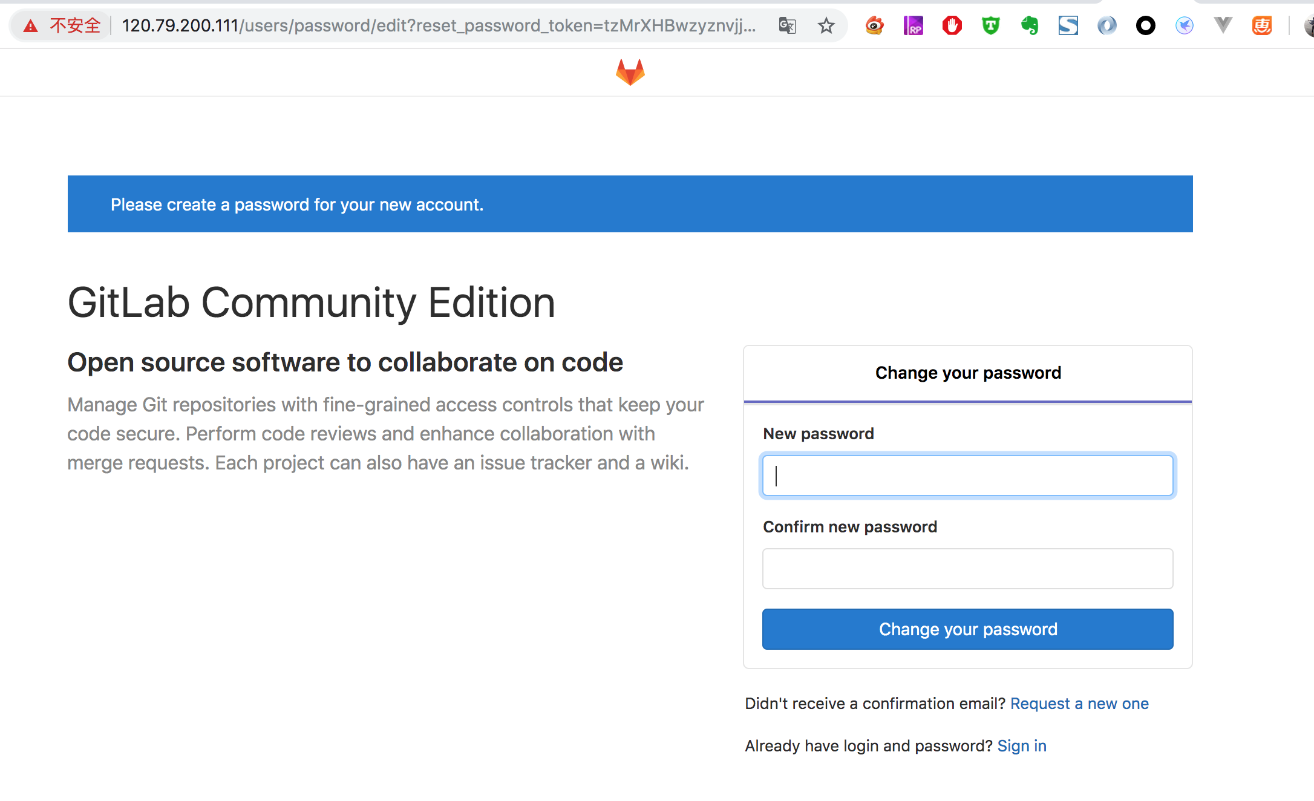
Task: Open the blue bird extension icon
Action: pos(1184,25)
